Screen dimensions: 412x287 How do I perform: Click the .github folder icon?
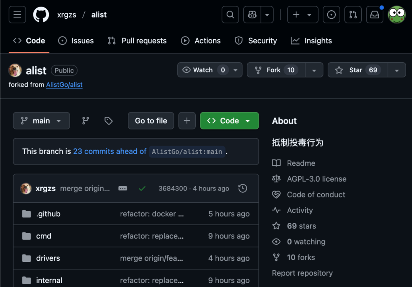coord(27,214)
